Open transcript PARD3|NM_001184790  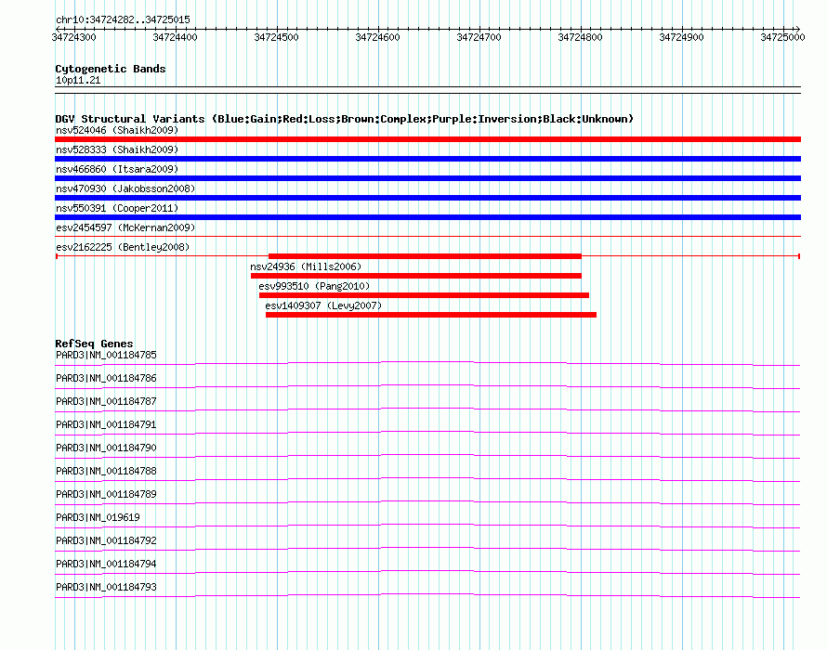point(106,448)
